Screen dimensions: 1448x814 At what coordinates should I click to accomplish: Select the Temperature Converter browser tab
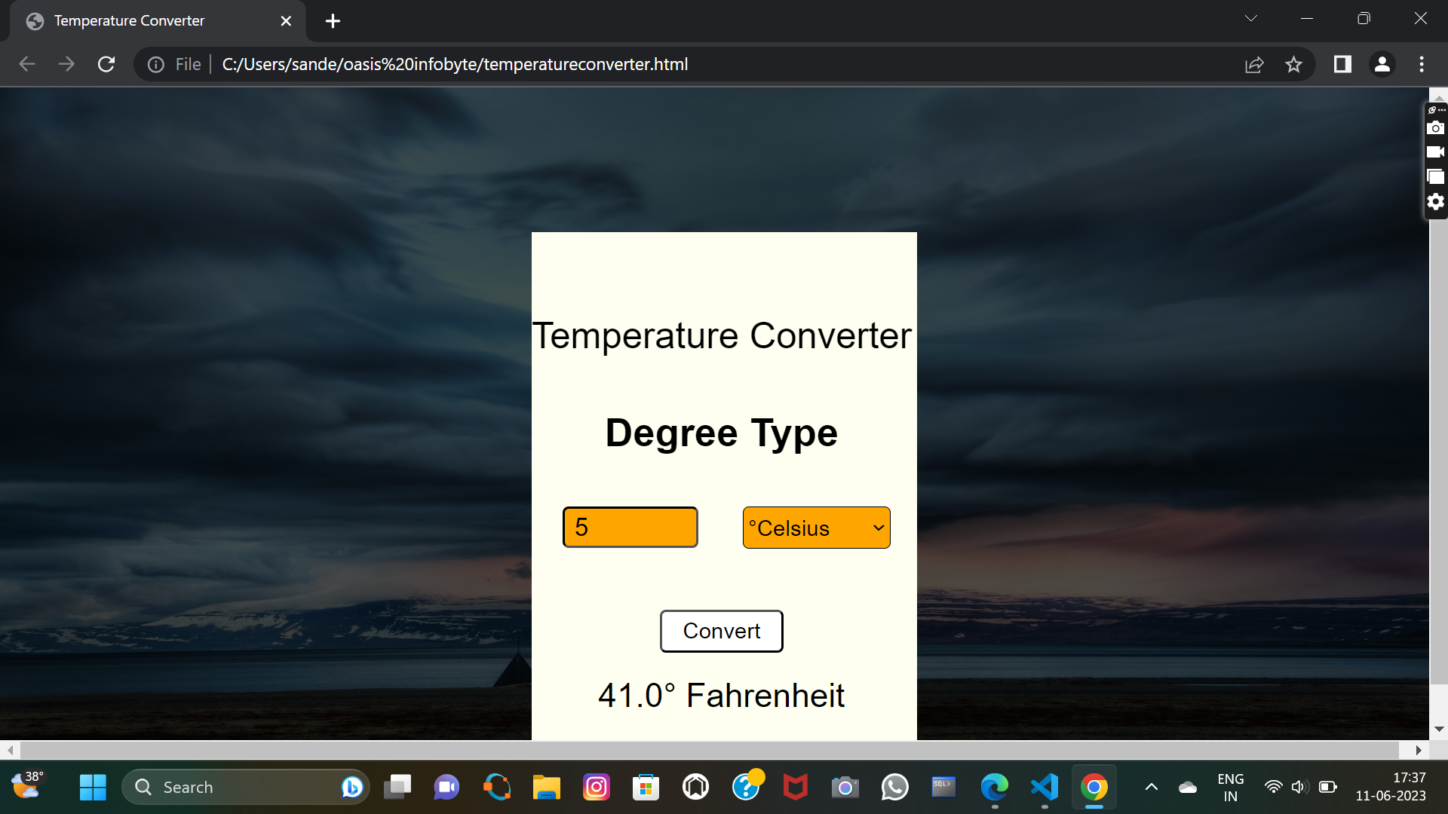coord(128,20)
